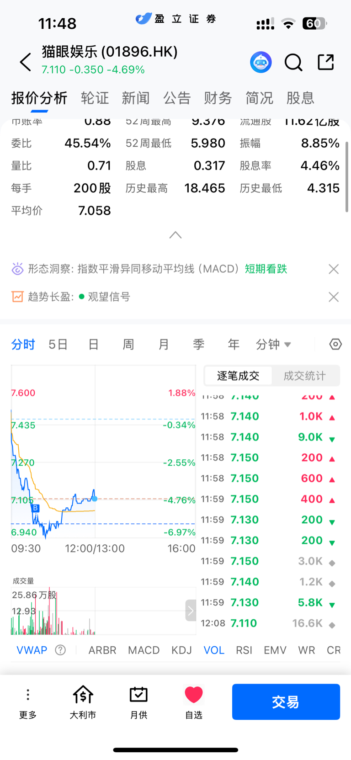Switch to the 简况 tab
The height and width of the screenshot is (760, 351).
coord(259,98)
